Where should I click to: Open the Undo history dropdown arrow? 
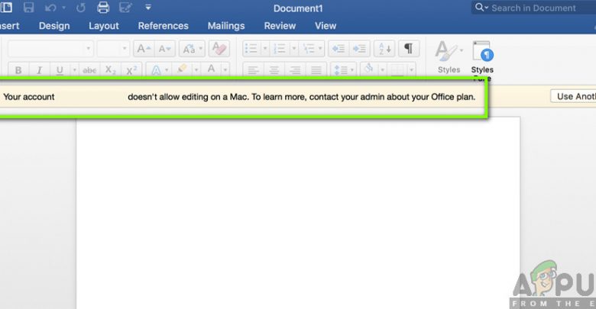click(x=64, y=8)
